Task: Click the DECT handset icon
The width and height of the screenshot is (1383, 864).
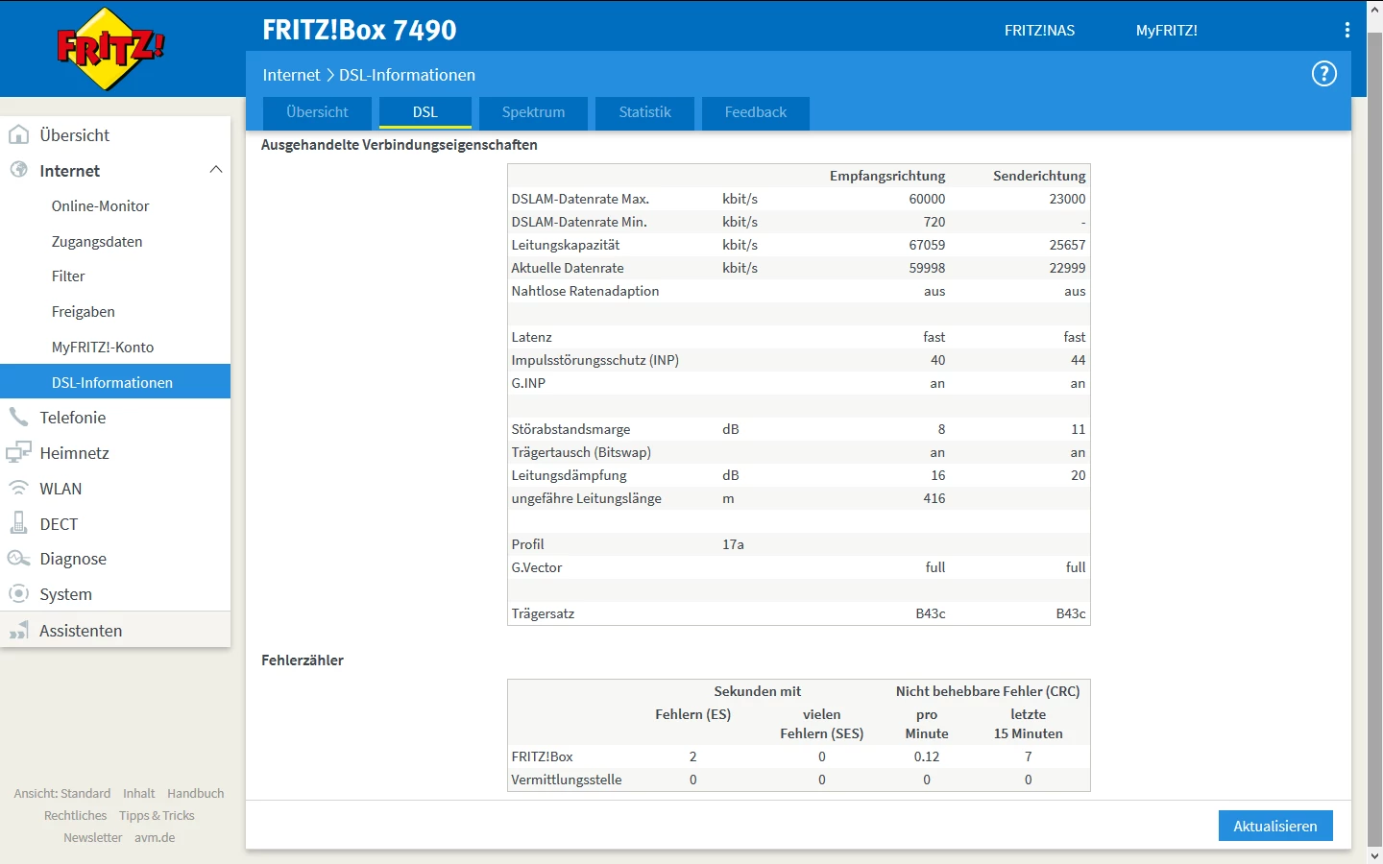Action: coord(18,523)
